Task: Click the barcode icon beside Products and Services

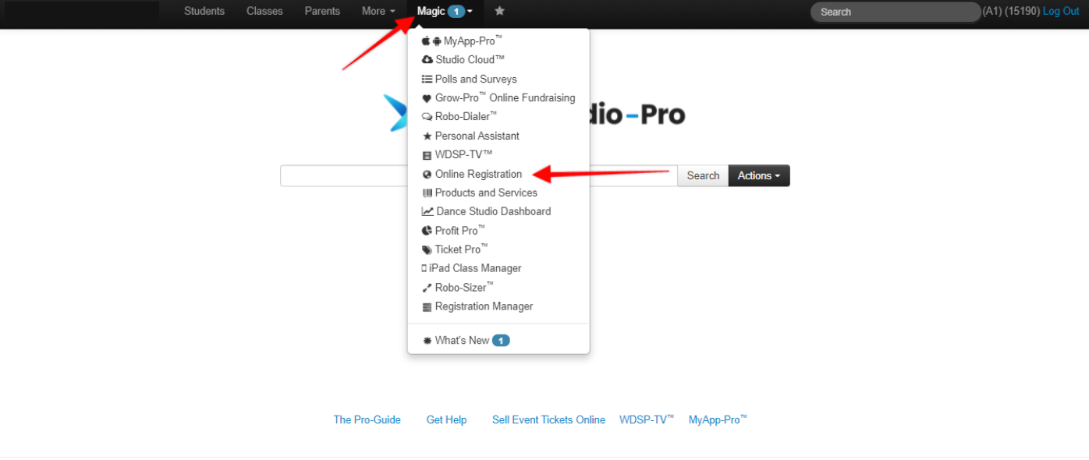Action: 427,193
